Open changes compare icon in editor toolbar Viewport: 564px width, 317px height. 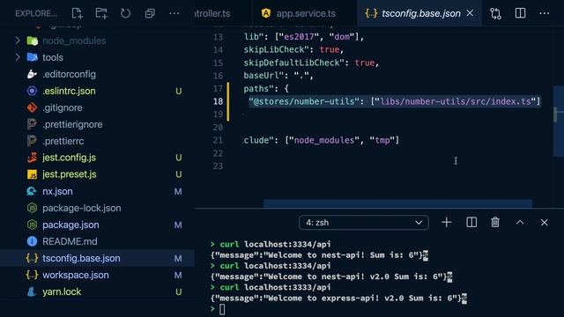[x=495, y=14]
